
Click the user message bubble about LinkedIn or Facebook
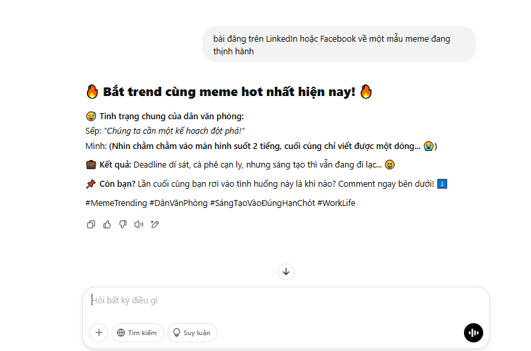coord(339,44)
